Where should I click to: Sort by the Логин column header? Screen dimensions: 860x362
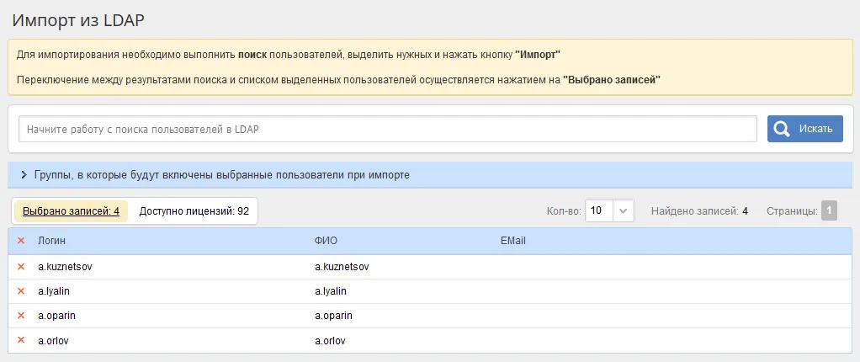[50, 241]
